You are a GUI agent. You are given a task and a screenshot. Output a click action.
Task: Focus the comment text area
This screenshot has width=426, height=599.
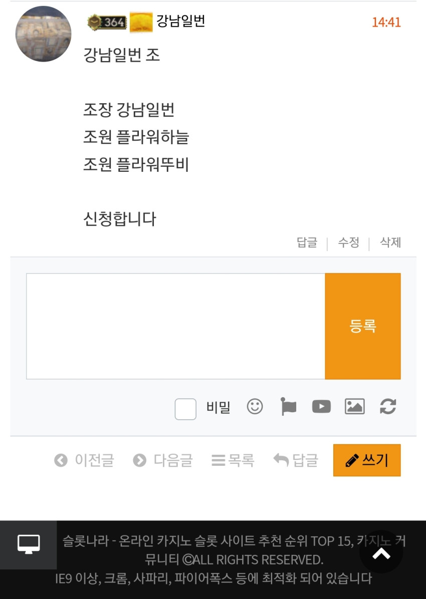175,326
